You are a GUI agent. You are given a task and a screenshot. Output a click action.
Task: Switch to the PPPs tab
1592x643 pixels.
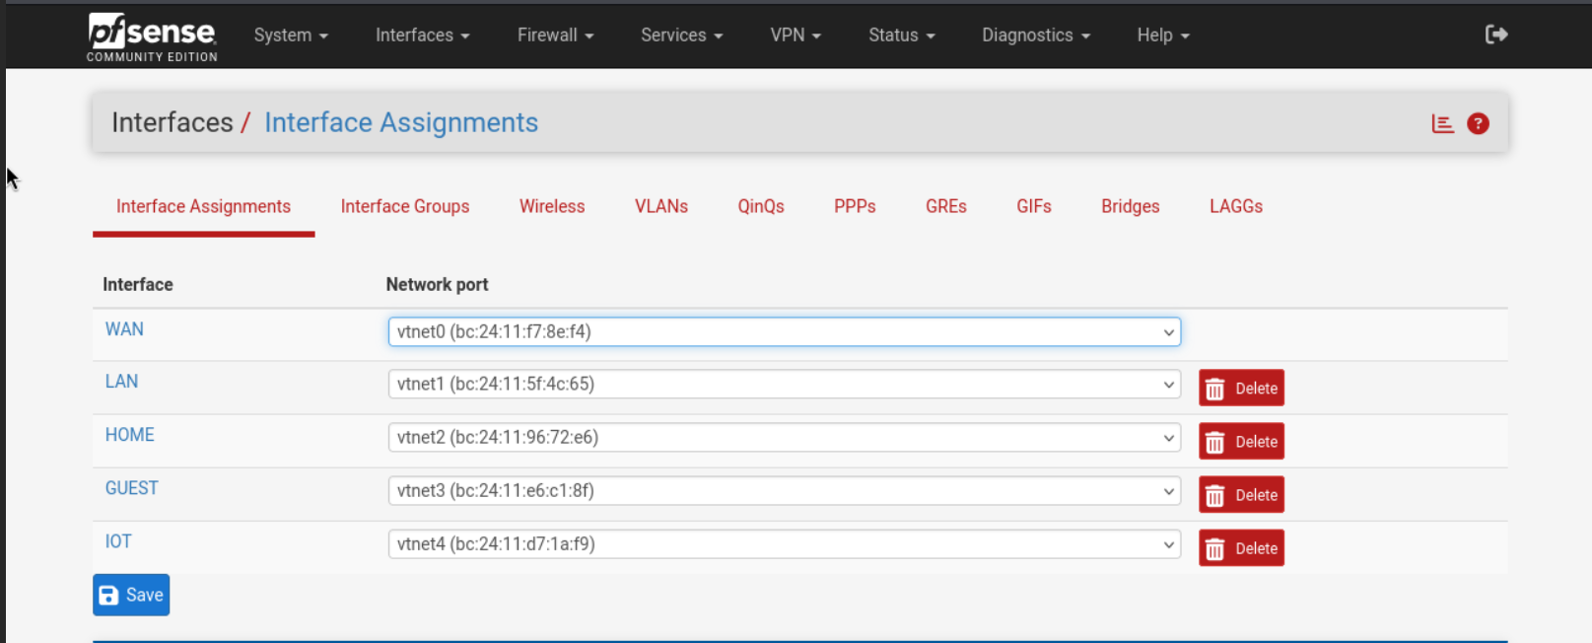click(855, 207)
